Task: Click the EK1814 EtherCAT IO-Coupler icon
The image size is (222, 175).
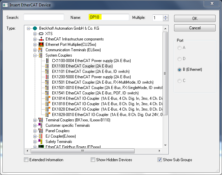Action: click(x=48, y=98)
